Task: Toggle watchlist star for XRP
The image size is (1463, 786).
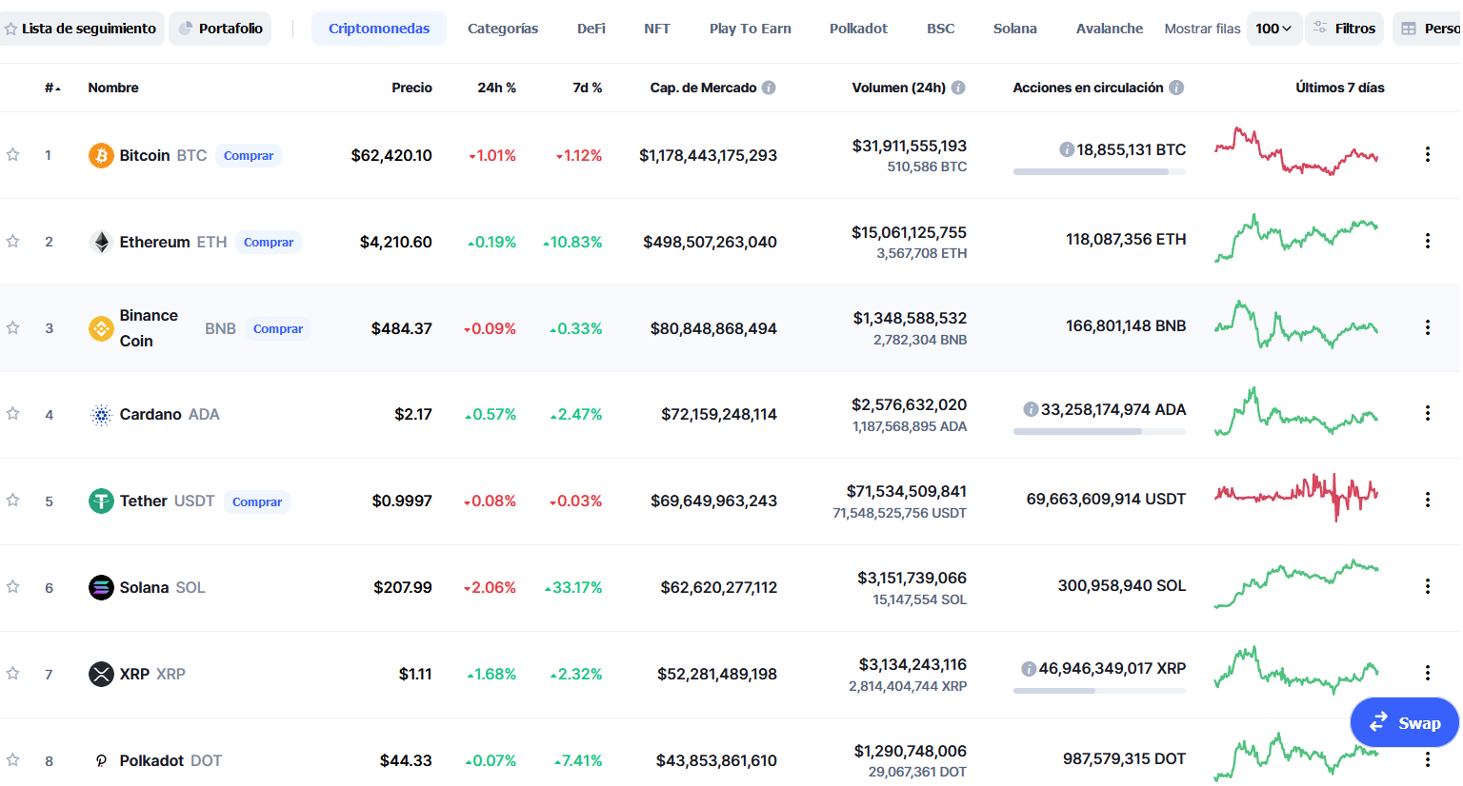Action: tap(13, 673)
